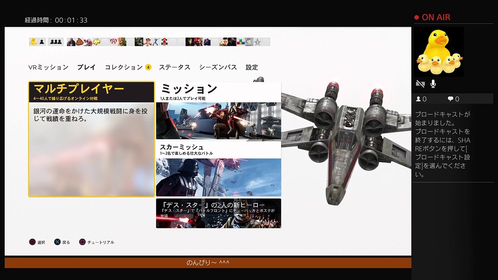498x280 pixels.
Task: Click the square button チュートリアル icon
Action: click(82, 242)
